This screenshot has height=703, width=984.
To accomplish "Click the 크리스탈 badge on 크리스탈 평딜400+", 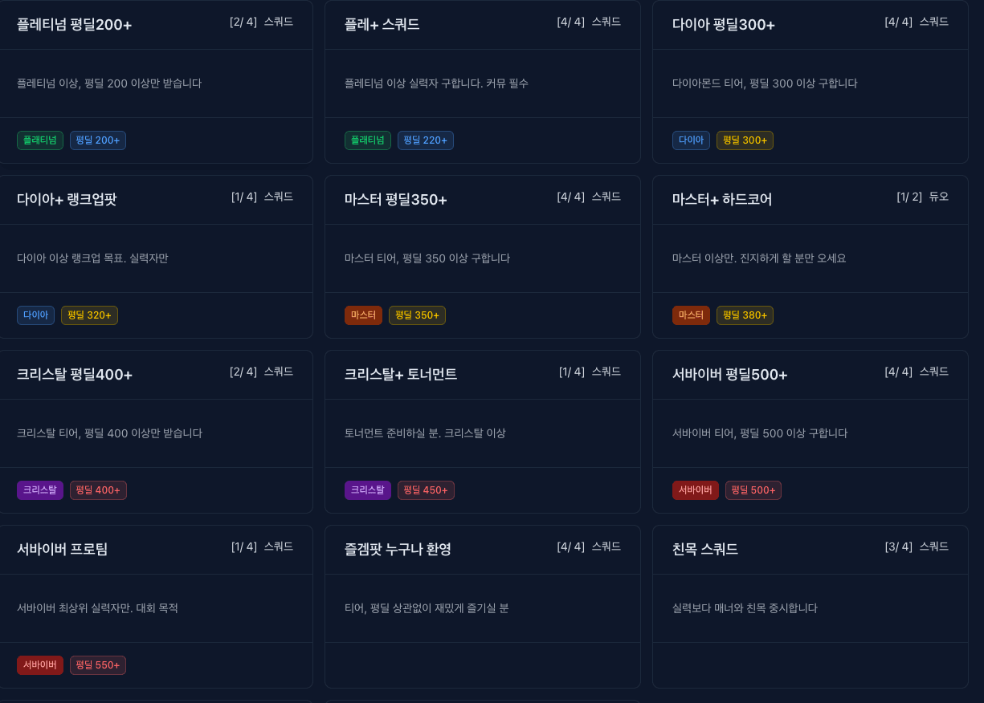I will click(x=39, y=490).
